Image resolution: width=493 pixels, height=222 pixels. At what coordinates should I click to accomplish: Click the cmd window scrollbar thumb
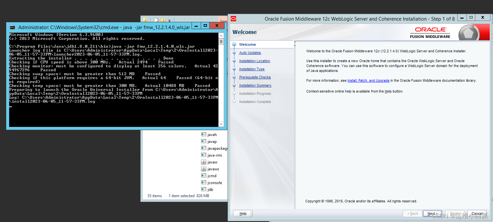[x=221, y=42]
